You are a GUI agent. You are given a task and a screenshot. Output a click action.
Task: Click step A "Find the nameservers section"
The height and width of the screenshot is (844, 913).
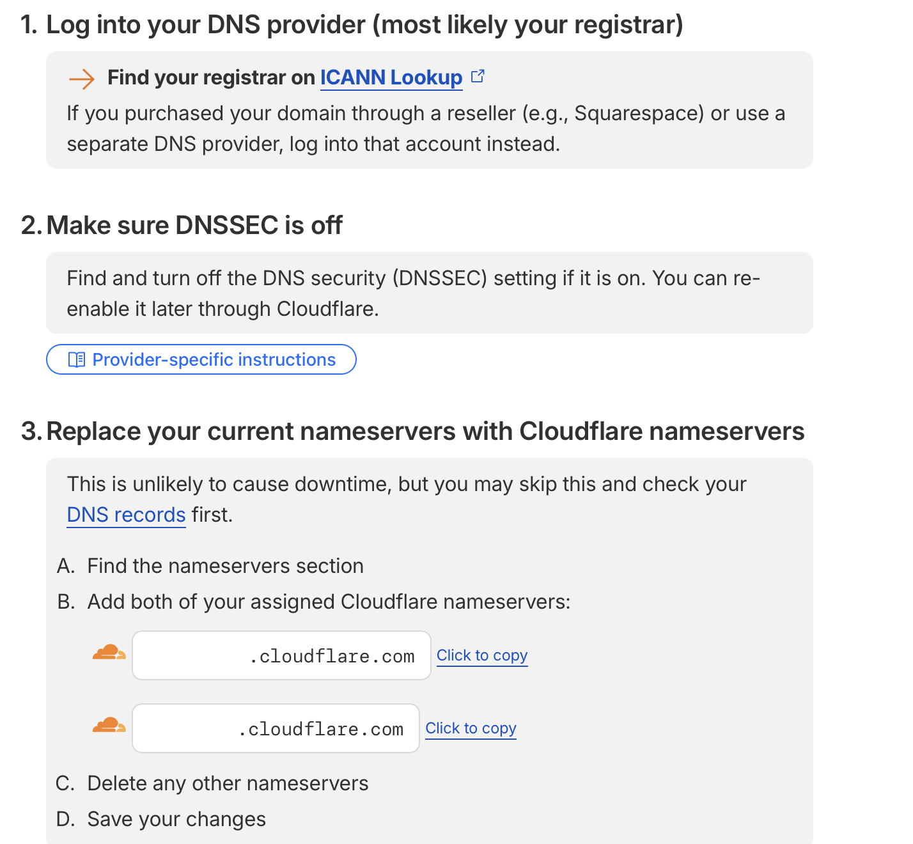[x=225, y=566]
